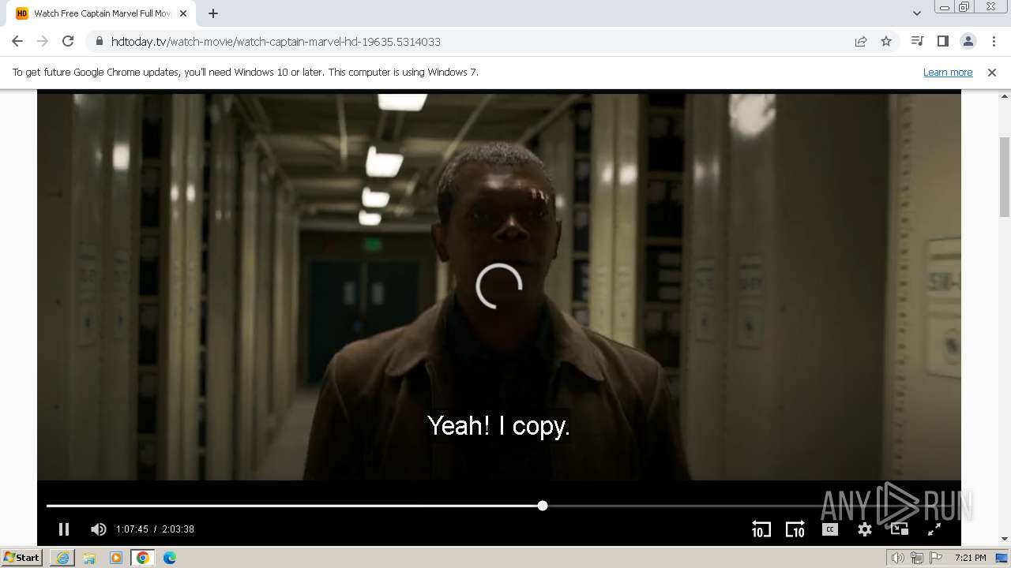View site information padlock icon
Viewport: 1011px width, 568px height.
(x=99, y=41)
